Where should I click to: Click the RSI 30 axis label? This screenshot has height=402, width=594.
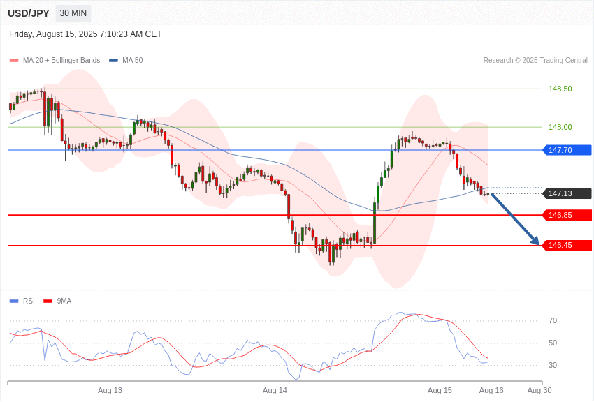553,365
